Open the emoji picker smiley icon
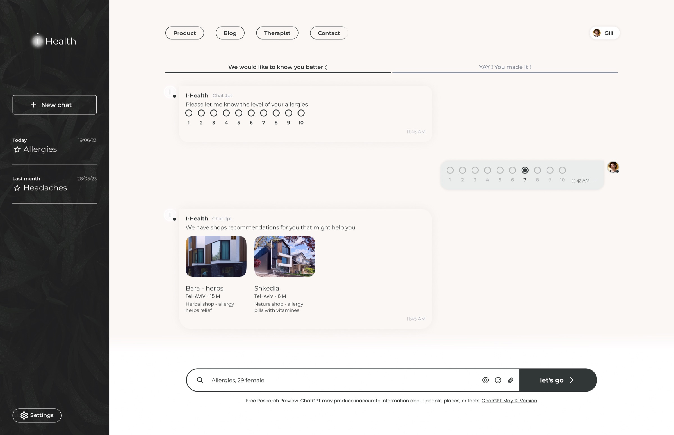The image size is (674, 435). pos(498,380)
